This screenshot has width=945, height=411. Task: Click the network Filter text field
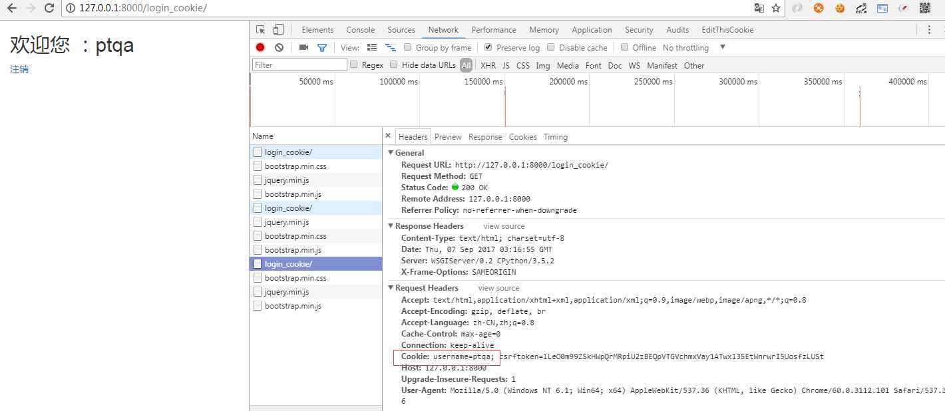pos(299,65)
